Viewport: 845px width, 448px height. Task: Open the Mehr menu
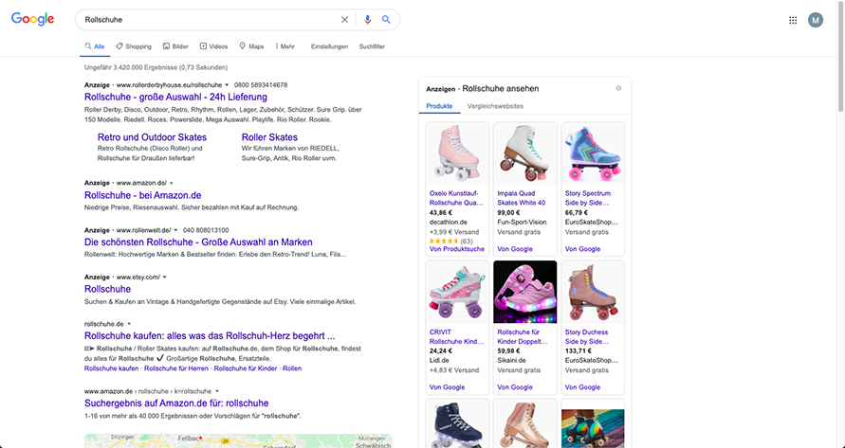point(285,46)
